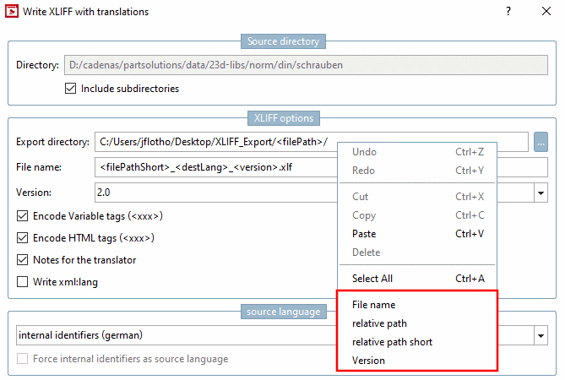Close the Write XLIFF dialog

coord(546,12)
